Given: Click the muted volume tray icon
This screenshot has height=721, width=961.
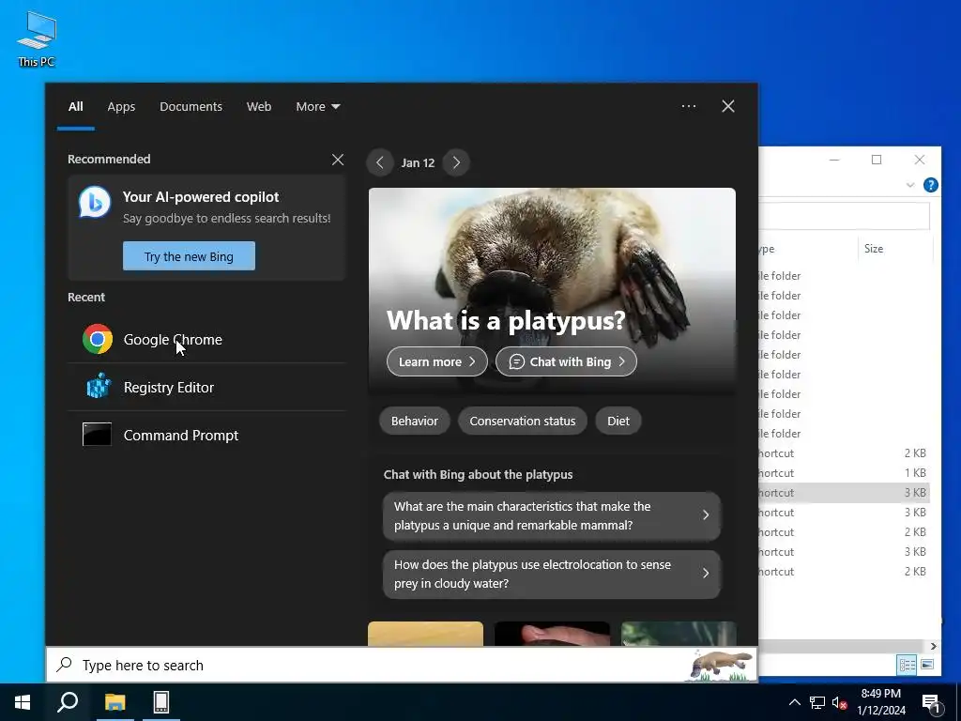Looking at the screenshot, I should pyautogui.click(x=839, y=702).
